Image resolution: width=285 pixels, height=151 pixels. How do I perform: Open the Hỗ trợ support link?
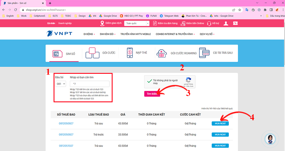tap(213, 23)
